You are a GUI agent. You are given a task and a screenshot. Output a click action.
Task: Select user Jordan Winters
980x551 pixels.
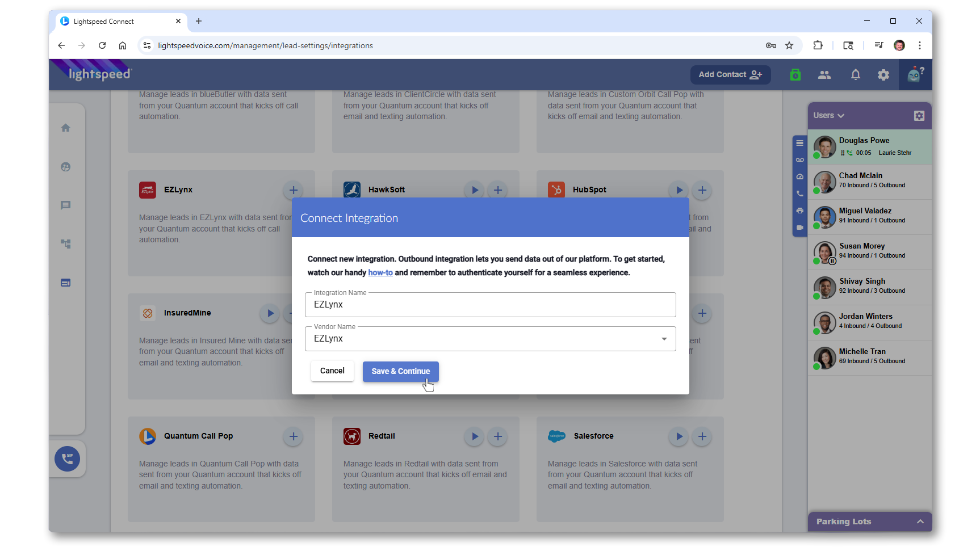(870, 323)
